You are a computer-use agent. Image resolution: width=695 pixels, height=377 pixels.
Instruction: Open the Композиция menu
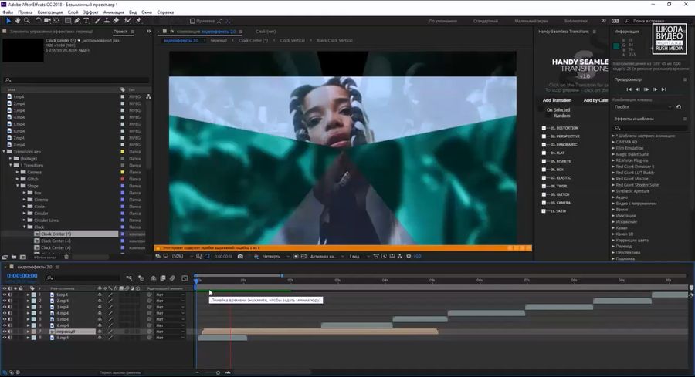[x=50, y=12]
